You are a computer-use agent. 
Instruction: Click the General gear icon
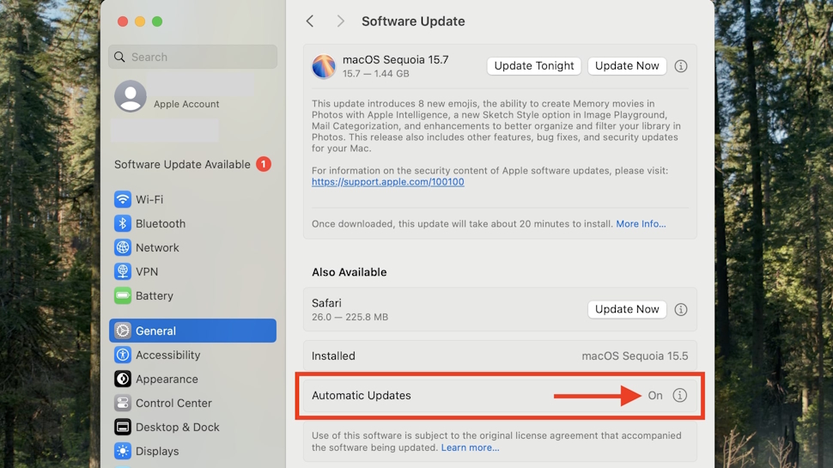click(x=123, y=331)
